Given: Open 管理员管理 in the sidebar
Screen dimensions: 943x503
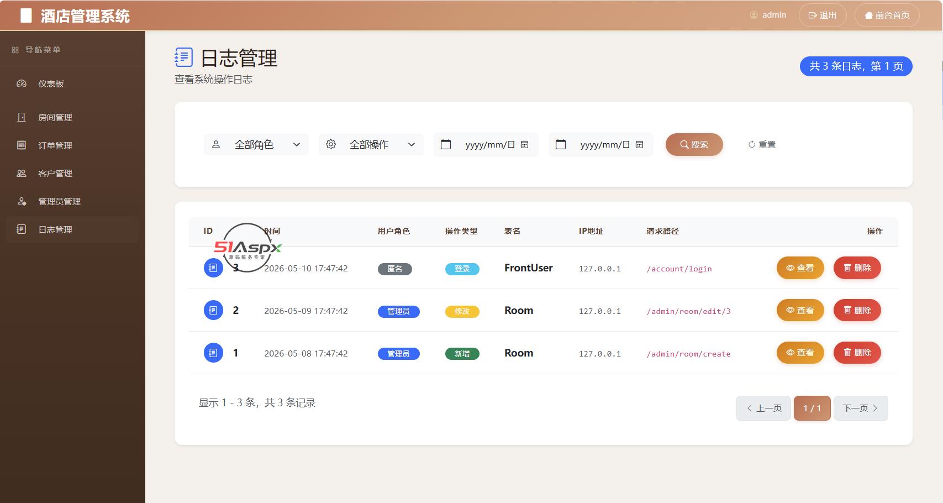Looking at the screenshot, I should tap(72, 201).
